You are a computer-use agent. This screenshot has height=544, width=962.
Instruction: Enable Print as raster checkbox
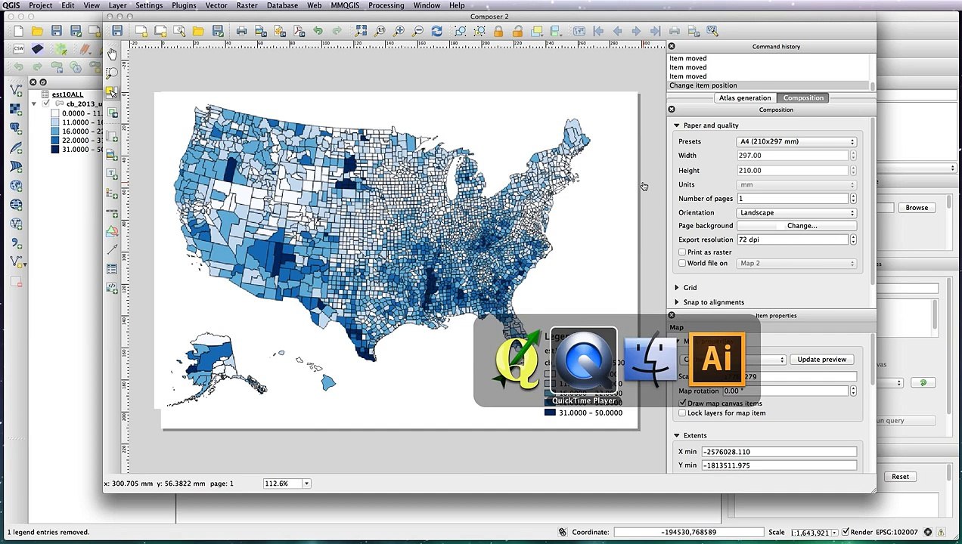(682, 252)
